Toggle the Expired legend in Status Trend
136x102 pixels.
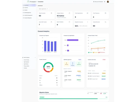click(x=95, y=52)
